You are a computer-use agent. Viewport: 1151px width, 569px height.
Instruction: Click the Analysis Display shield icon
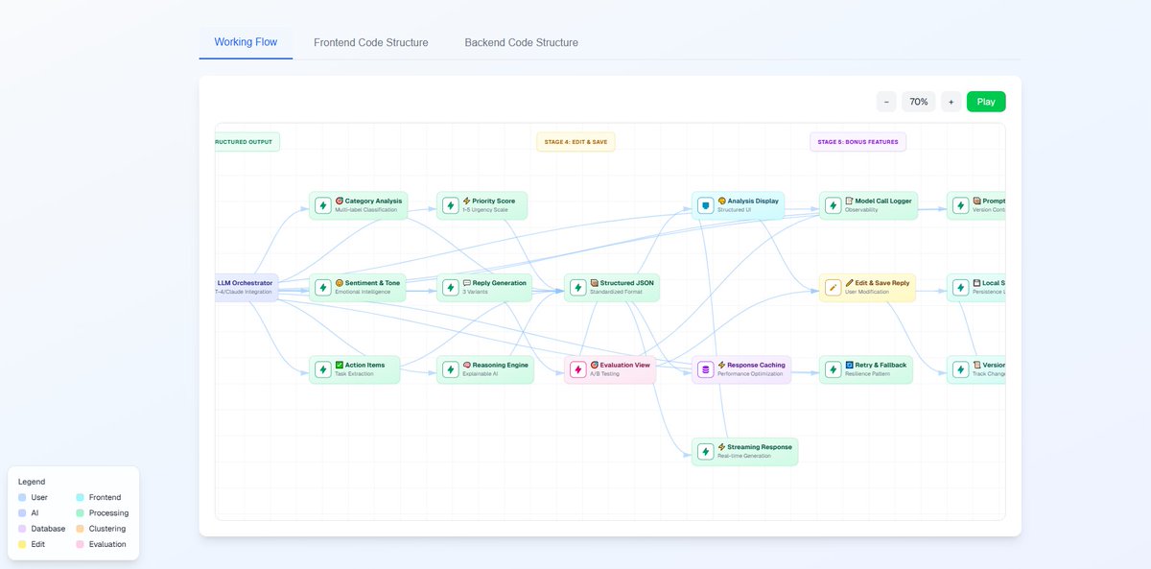click(x=705, y=205)
